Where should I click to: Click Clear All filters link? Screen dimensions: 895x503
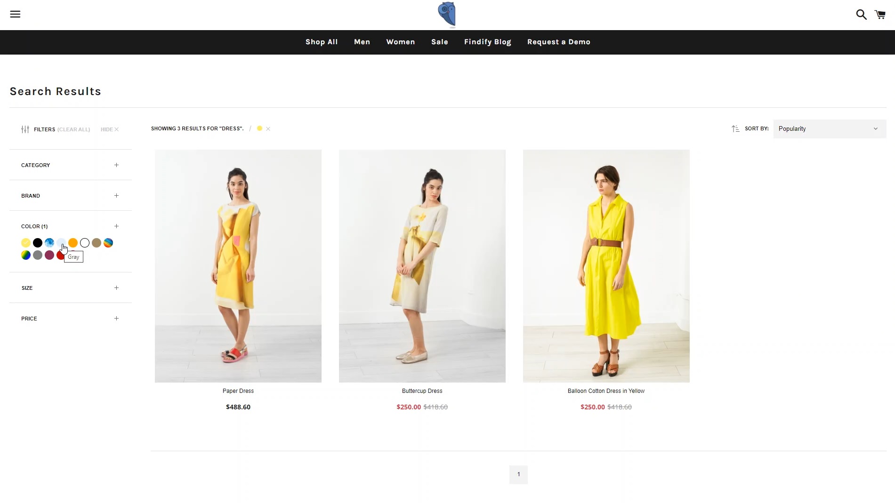(x=73, y=129)
